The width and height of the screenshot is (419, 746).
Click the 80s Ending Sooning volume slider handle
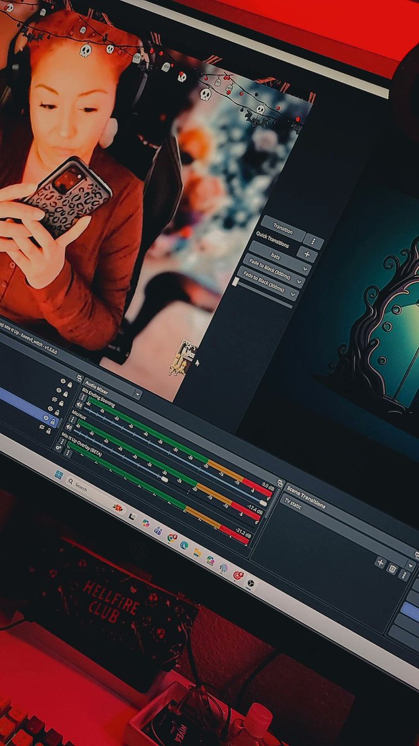[263, 503]
